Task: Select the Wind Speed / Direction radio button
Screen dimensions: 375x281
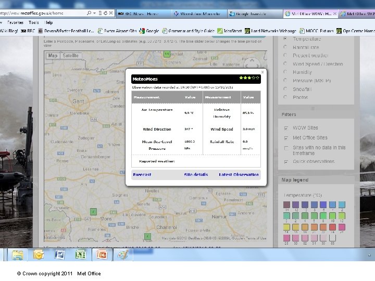Action: click(285, 63)
